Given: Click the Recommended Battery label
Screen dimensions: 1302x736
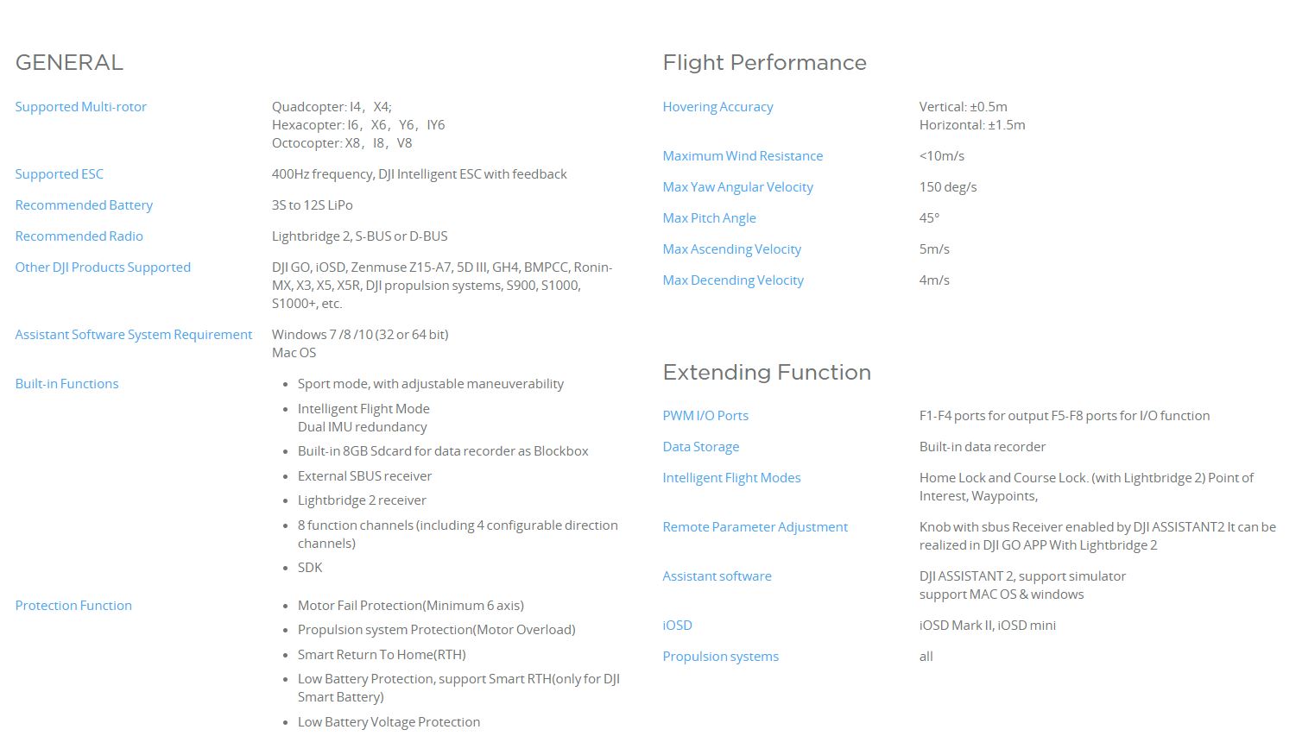Looking at the screenshot, I should (x=84, y=205).
